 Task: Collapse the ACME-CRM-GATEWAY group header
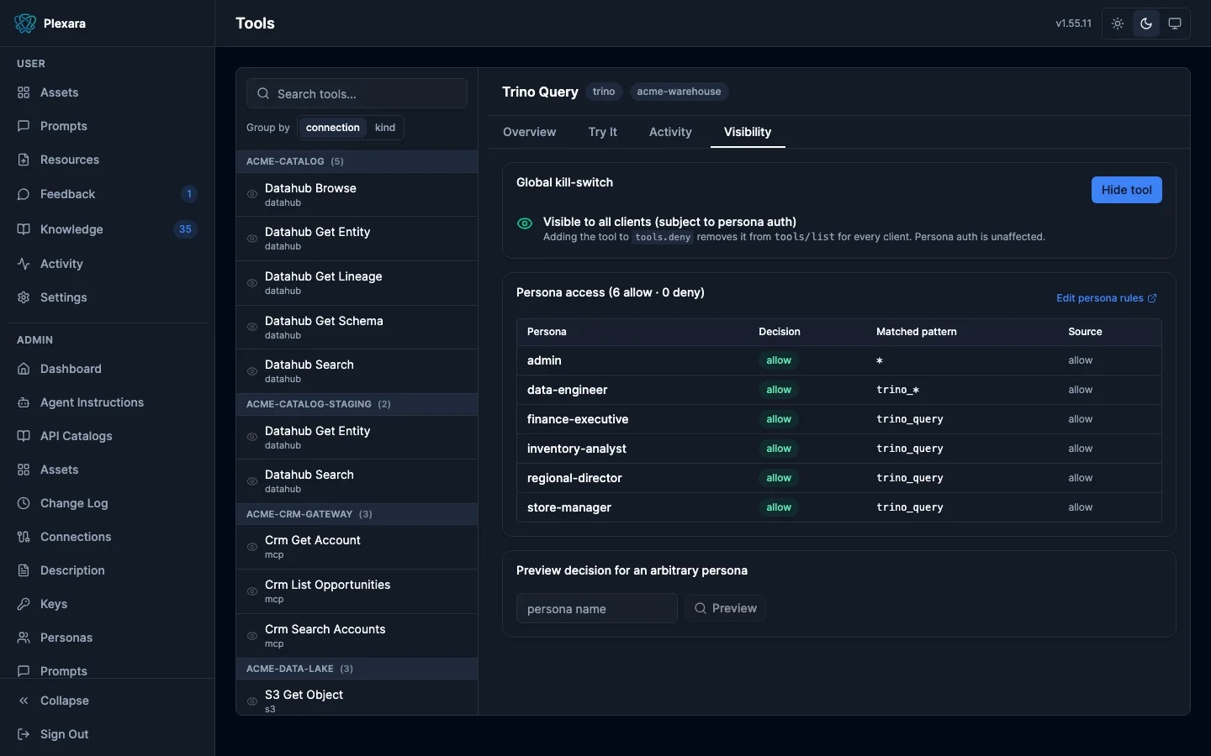pos(357,514)
